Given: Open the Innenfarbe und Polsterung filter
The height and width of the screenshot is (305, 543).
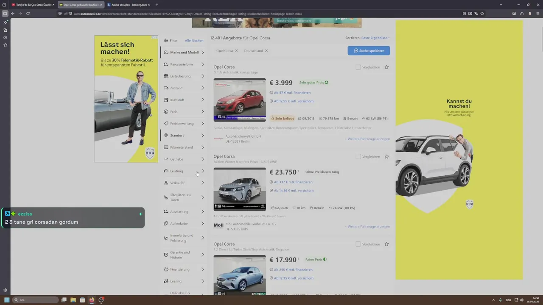Looking at the screenshot, I should (x=184, y=238).
